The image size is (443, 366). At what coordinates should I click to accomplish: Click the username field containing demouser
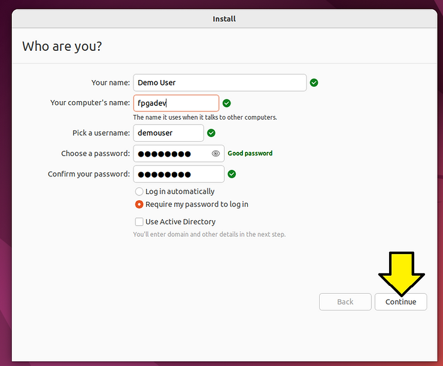(x=168, y=133)
